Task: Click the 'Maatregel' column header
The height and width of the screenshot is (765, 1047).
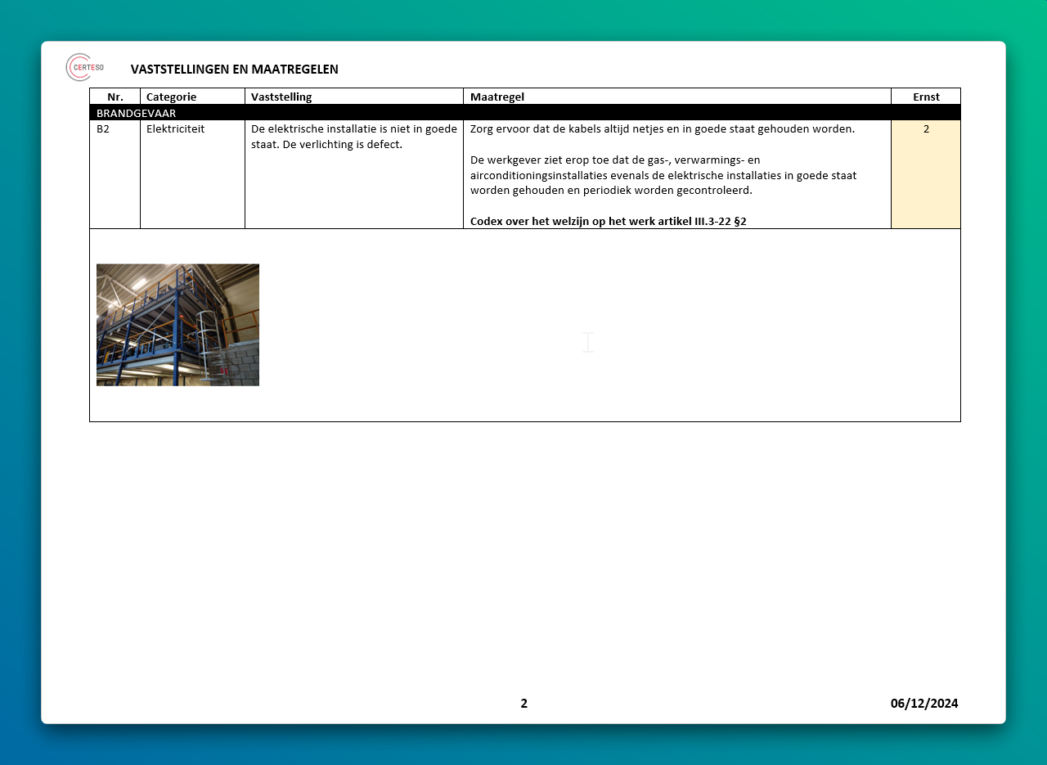Action: 497,97
